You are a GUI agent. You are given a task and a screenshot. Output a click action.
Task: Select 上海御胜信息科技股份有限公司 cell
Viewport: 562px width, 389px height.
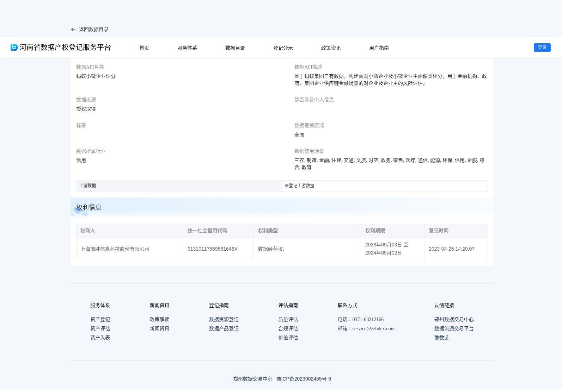(x=130, y=249)
